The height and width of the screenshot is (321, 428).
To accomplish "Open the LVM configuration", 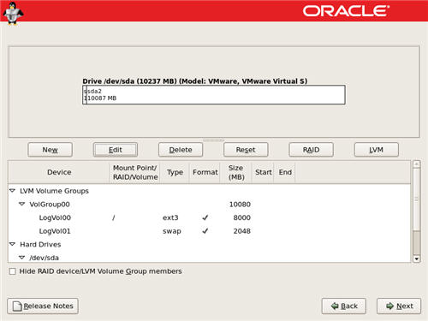I will pyautogui.click(x=377, y=150).
